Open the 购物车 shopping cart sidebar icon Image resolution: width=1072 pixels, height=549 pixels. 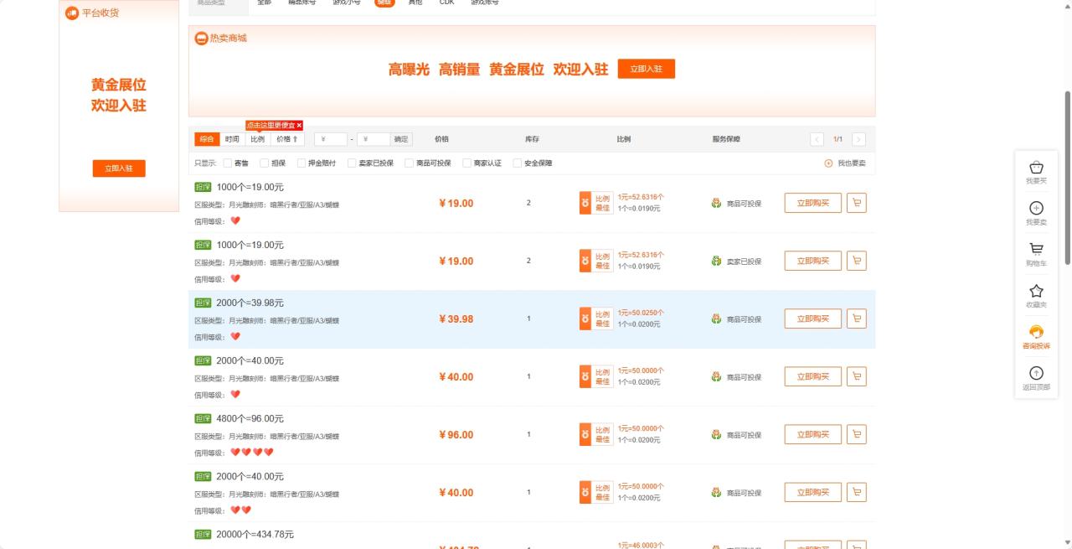pyautogui.click(x=1036, y=253)
